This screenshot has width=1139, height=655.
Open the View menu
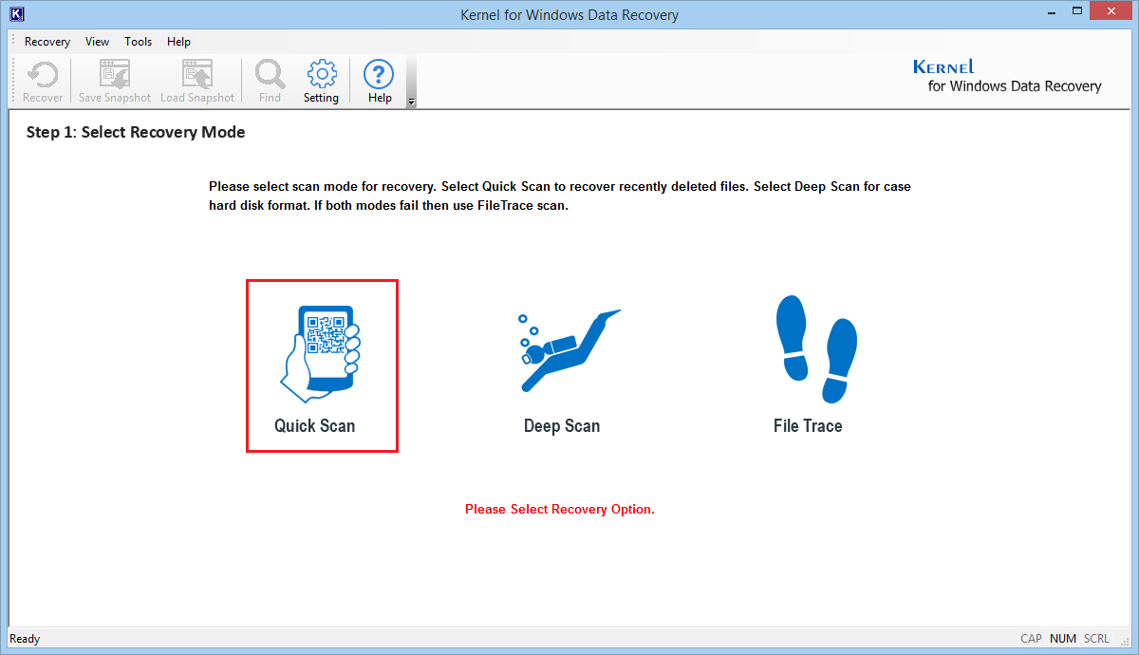click(x=97, y=42)
